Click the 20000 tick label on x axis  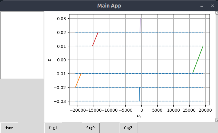pos(205,110)
